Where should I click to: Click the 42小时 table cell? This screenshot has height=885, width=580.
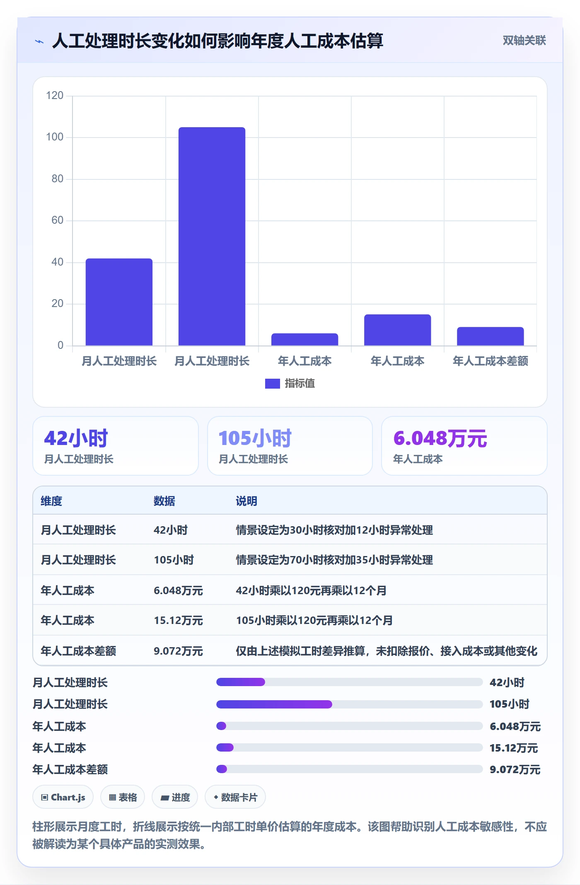point(171,530)
